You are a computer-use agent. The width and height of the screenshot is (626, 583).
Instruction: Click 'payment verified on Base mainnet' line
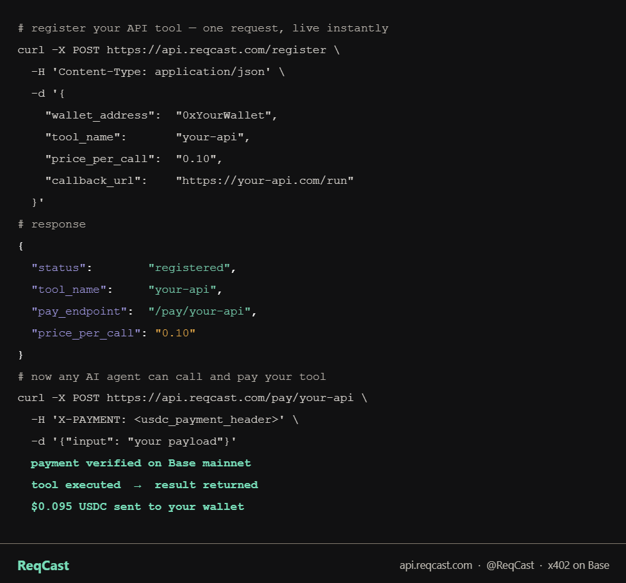(x=141, y=463)
